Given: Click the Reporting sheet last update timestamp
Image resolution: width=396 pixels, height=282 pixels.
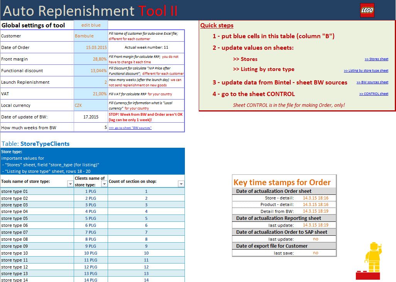Looking at the screenshot, I should tap(316, 225).
